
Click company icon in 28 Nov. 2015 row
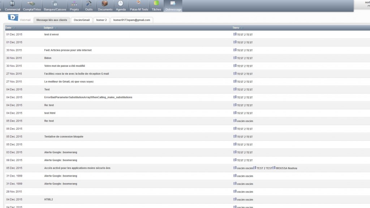click(x=235, y=191)
